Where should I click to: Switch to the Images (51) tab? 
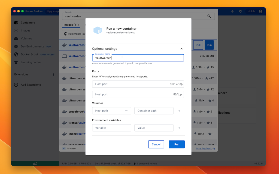click(x=71, y=25)
